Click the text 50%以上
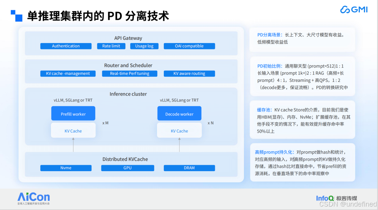 pos(266,131)
